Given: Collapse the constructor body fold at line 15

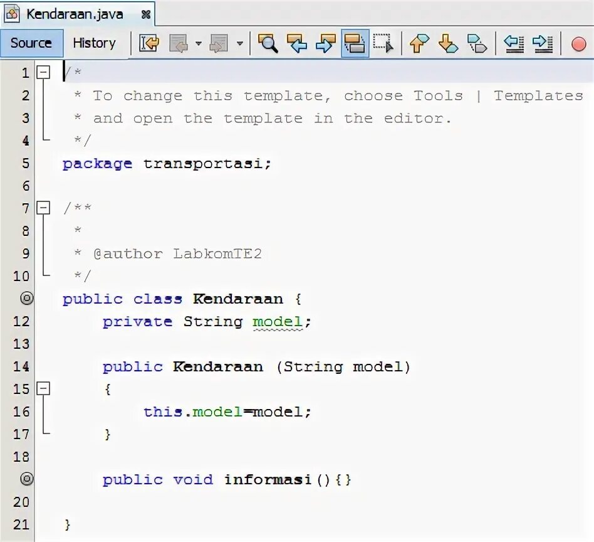Looking at the screenshot, I should click(x=43, y=388).
